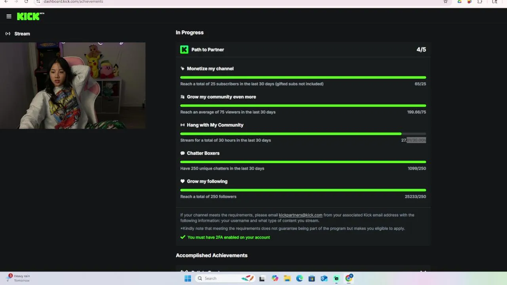This screenshot has width=507, height=285.
Task: Open the green Kick app taskbar icon
Action: [336, 278]
